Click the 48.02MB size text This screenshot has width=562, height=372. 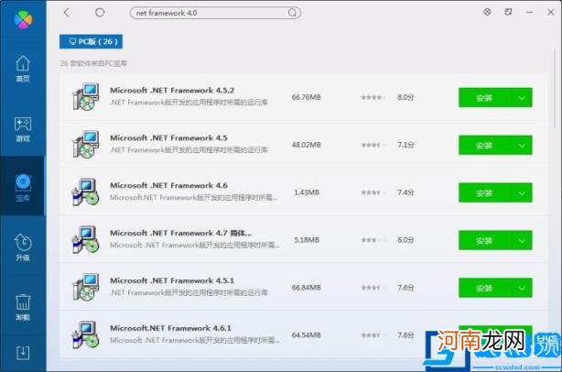point(307,145)
